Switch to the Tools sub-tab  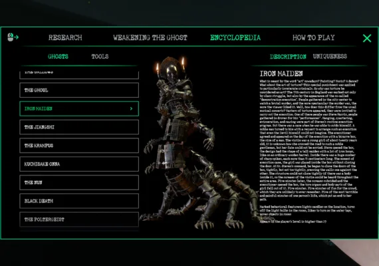100,57
